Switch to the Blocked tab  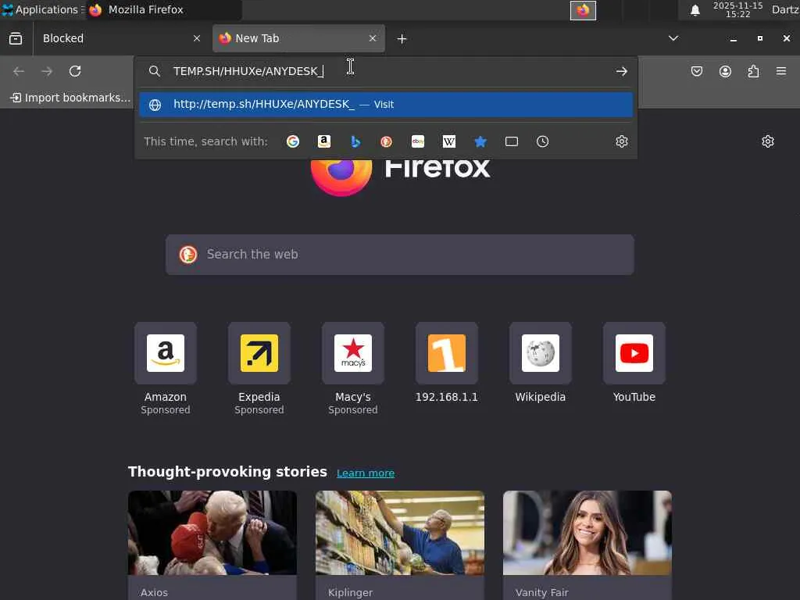[x=119, y=38]
